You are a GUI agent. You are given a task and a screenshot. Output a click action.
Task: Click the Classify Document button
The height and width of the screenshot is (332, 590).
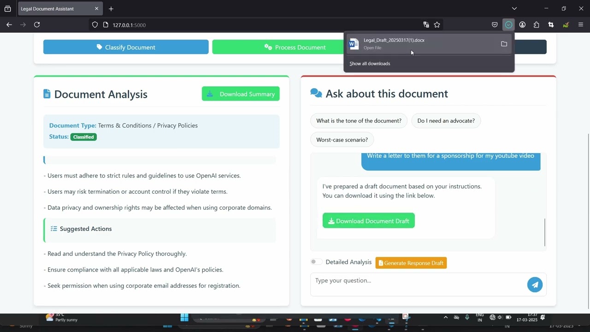(x=126, y=47)
